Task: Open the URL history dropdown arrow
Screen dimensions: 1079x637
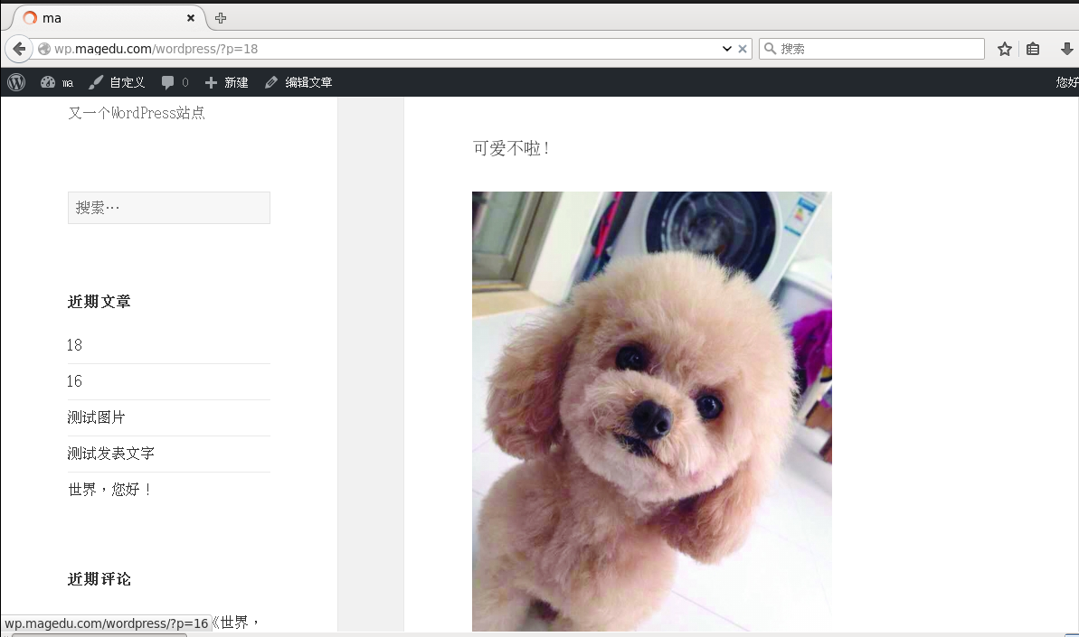Action: pos(726,49)
